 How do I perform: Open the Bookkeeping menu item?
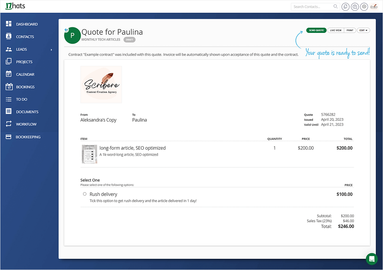28,137
